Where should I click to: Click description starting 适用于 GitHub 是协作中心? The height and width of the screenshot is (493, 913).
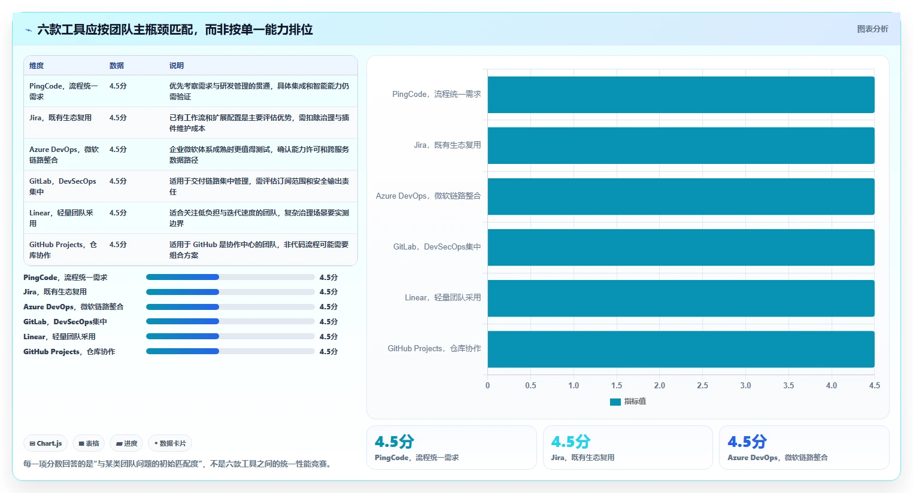coord(259,249)
